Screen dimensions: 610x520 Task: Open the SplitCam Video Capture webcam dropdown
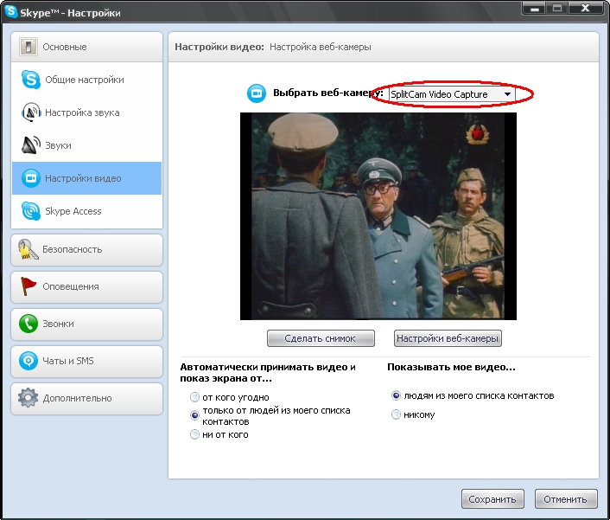click(x=452, y=94)
